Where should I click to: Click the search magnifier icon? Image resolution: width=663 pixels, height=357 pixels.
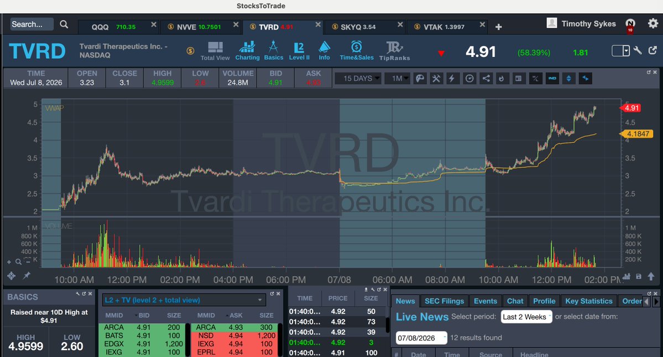64,24
